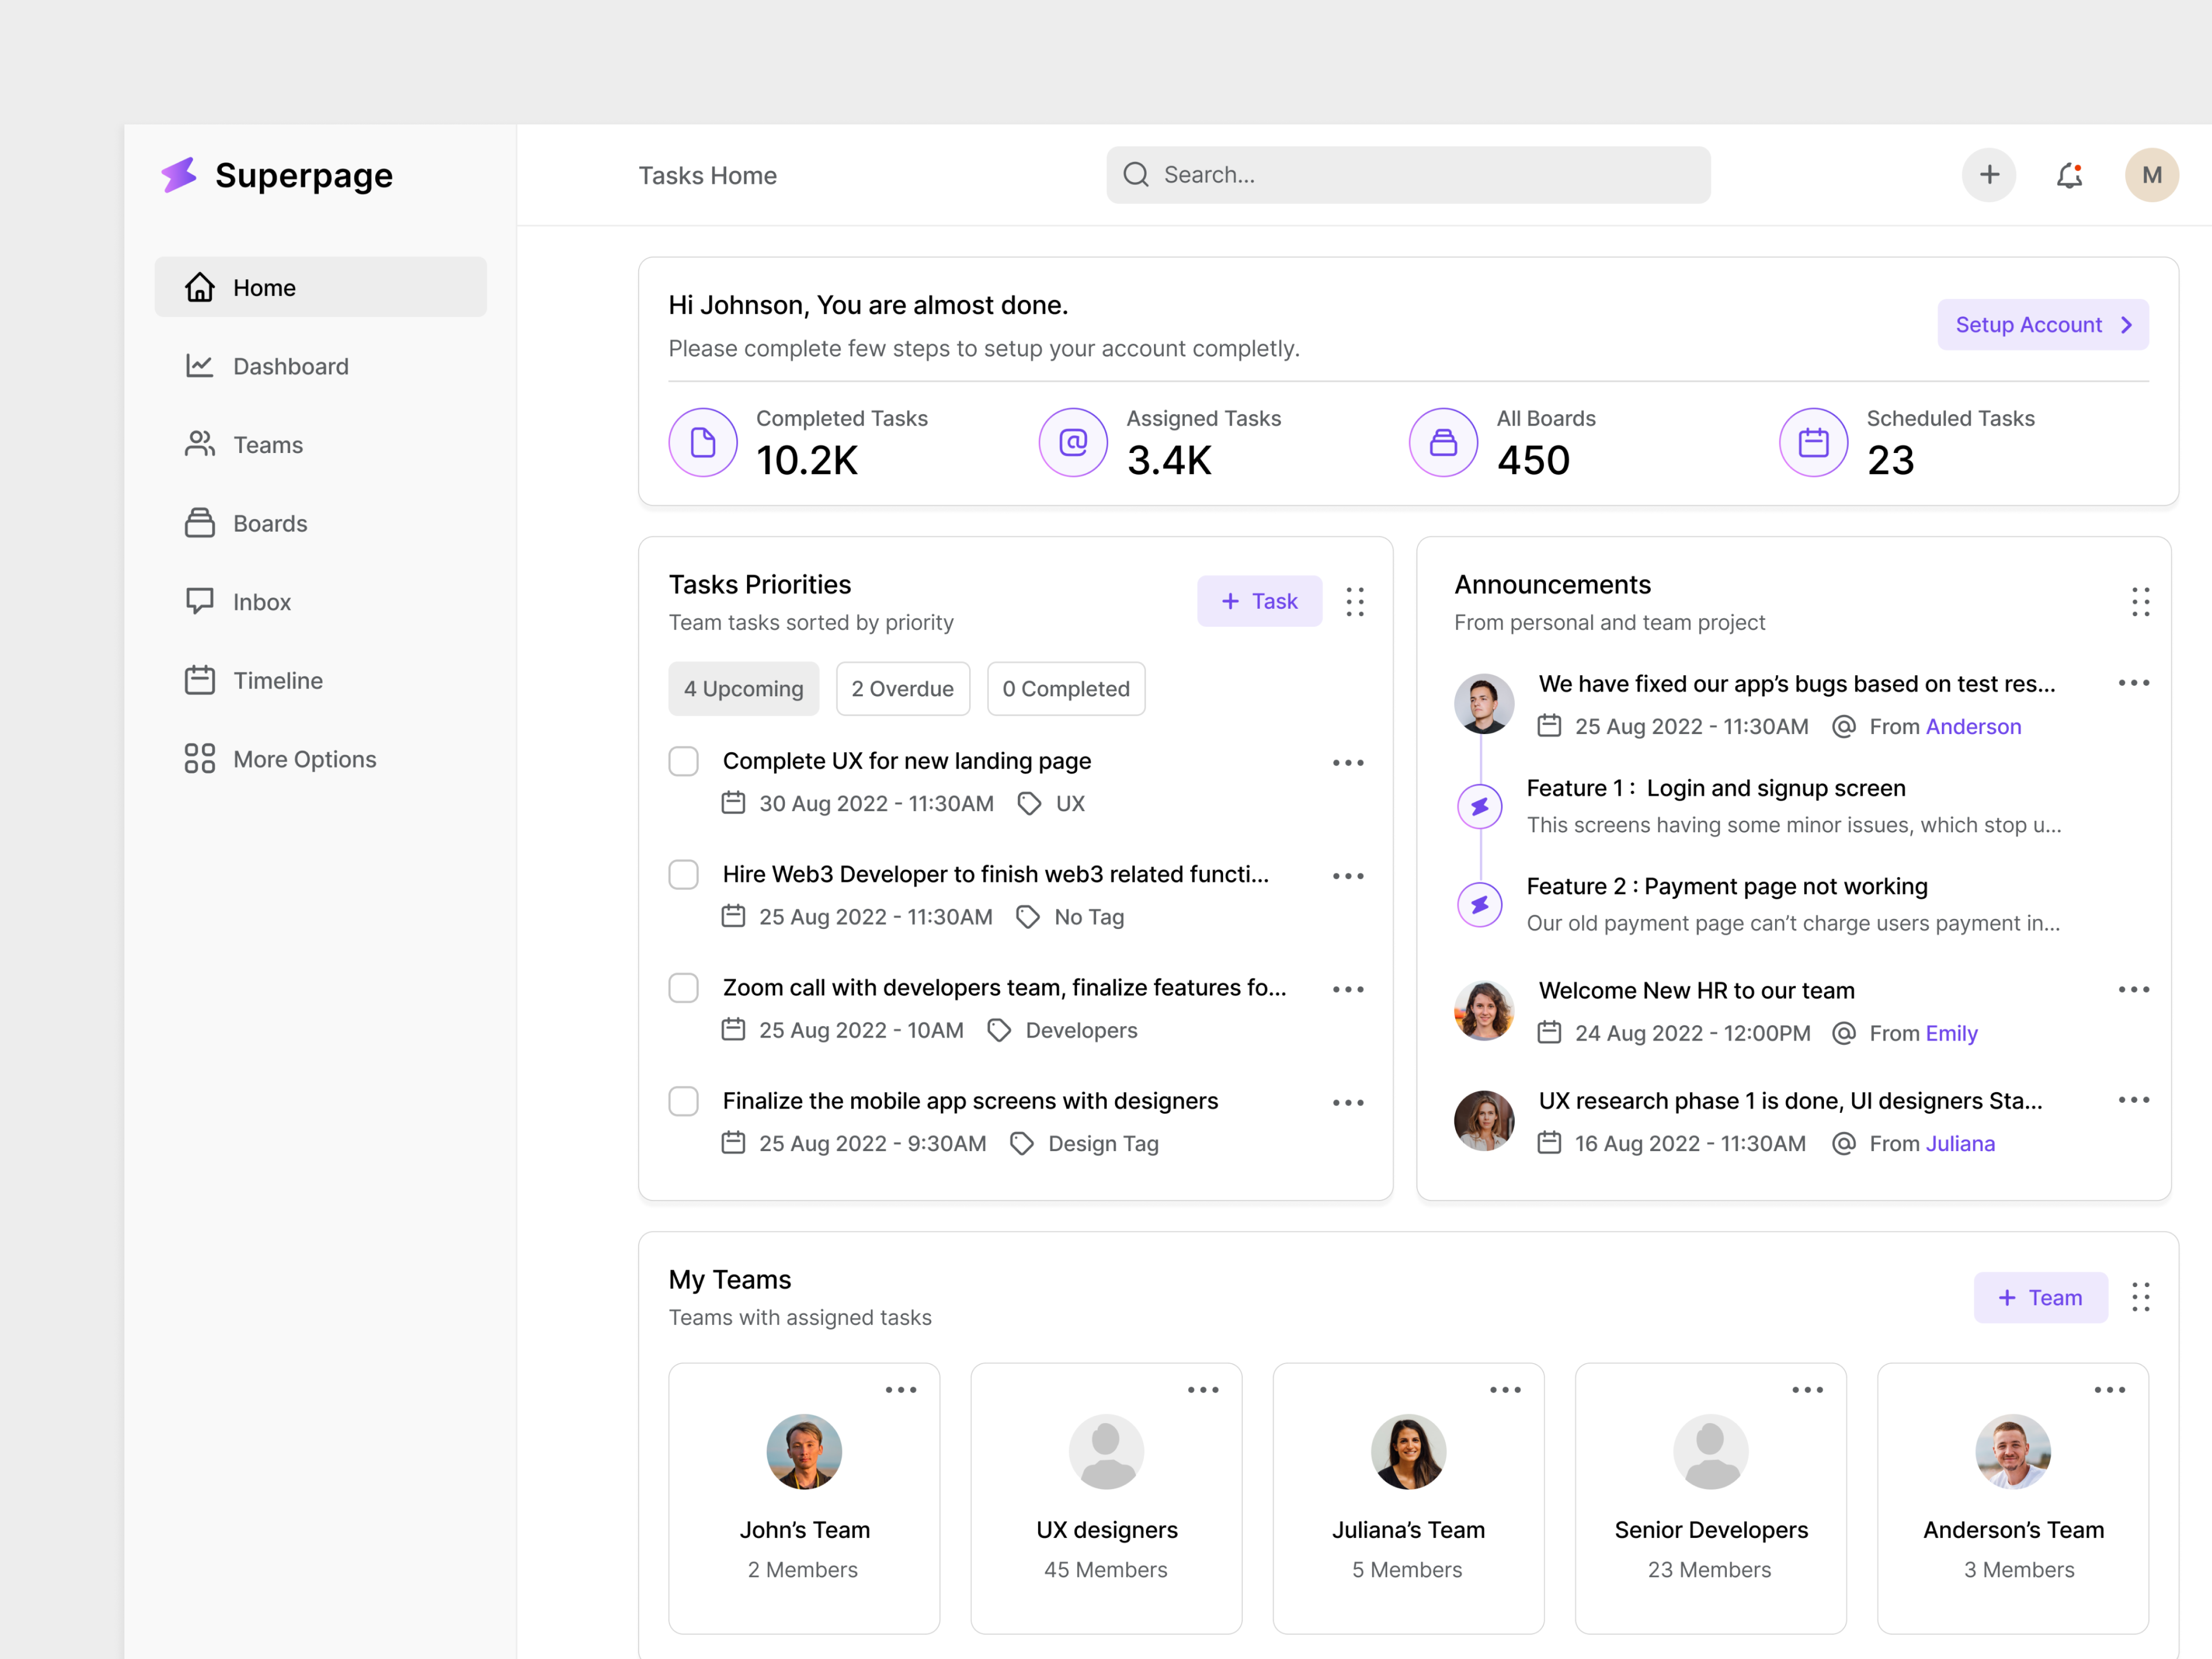The image size is (2212, 1659).
Task: Open the Tasks Priorities overflow menu
Action: [x=1356, y=601]
